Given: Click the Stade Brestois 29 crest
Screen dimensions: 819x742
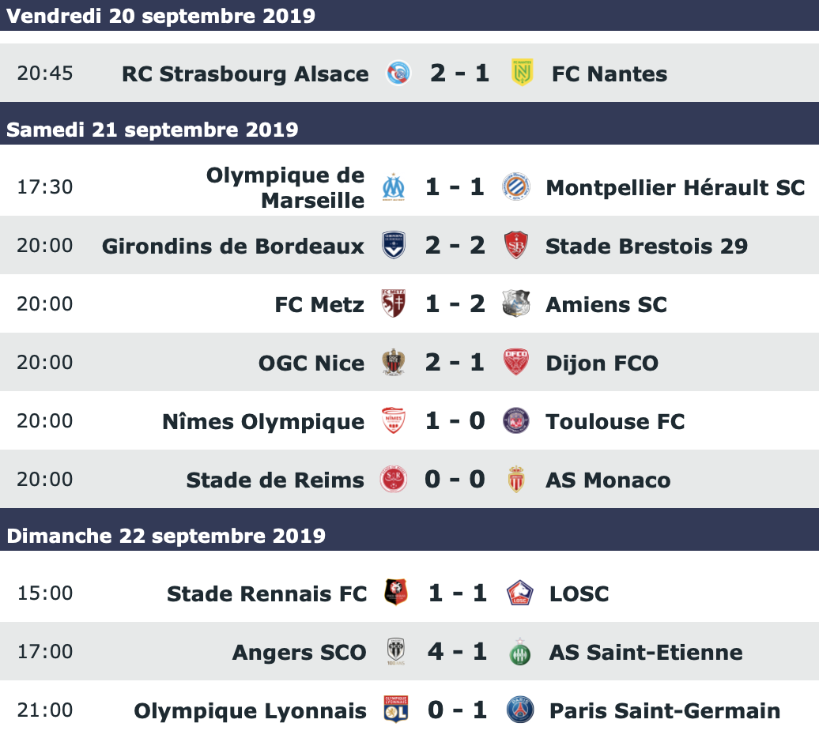Looking at the screenshot, I should [515, 246].
